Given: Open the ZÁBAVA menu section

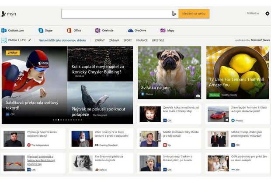Looking at the screenshot, I should pyautogui.click(x=114, y=40).
